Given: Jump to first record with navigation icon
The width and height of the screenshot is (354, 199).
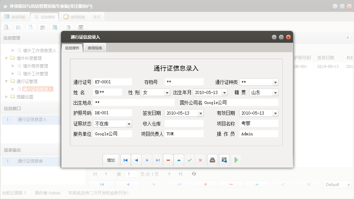Looking at the screenshot, I should (125, 160).
